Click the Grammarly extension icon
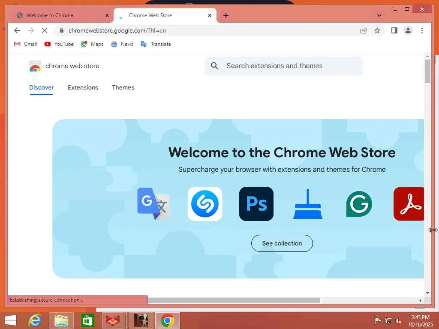Image resolution: width=439 pixels, height=329 pixels. (359, 203)
